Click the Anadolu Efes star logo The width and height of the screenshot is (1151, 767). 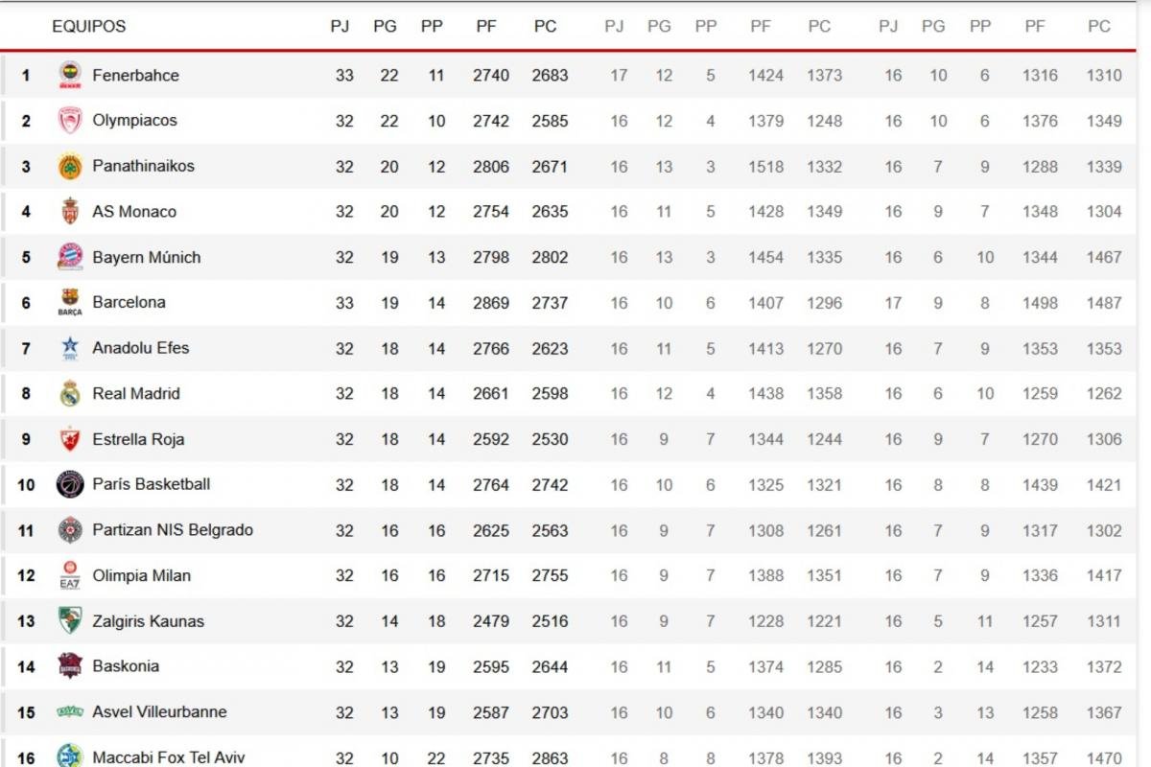tap(70, 348)
